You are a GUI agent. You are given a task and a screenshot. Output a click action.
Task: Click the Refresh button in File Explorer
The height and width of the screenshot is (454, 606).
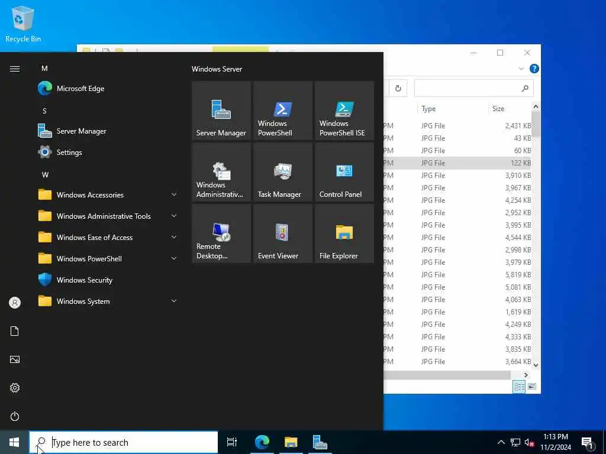[398, 89]
